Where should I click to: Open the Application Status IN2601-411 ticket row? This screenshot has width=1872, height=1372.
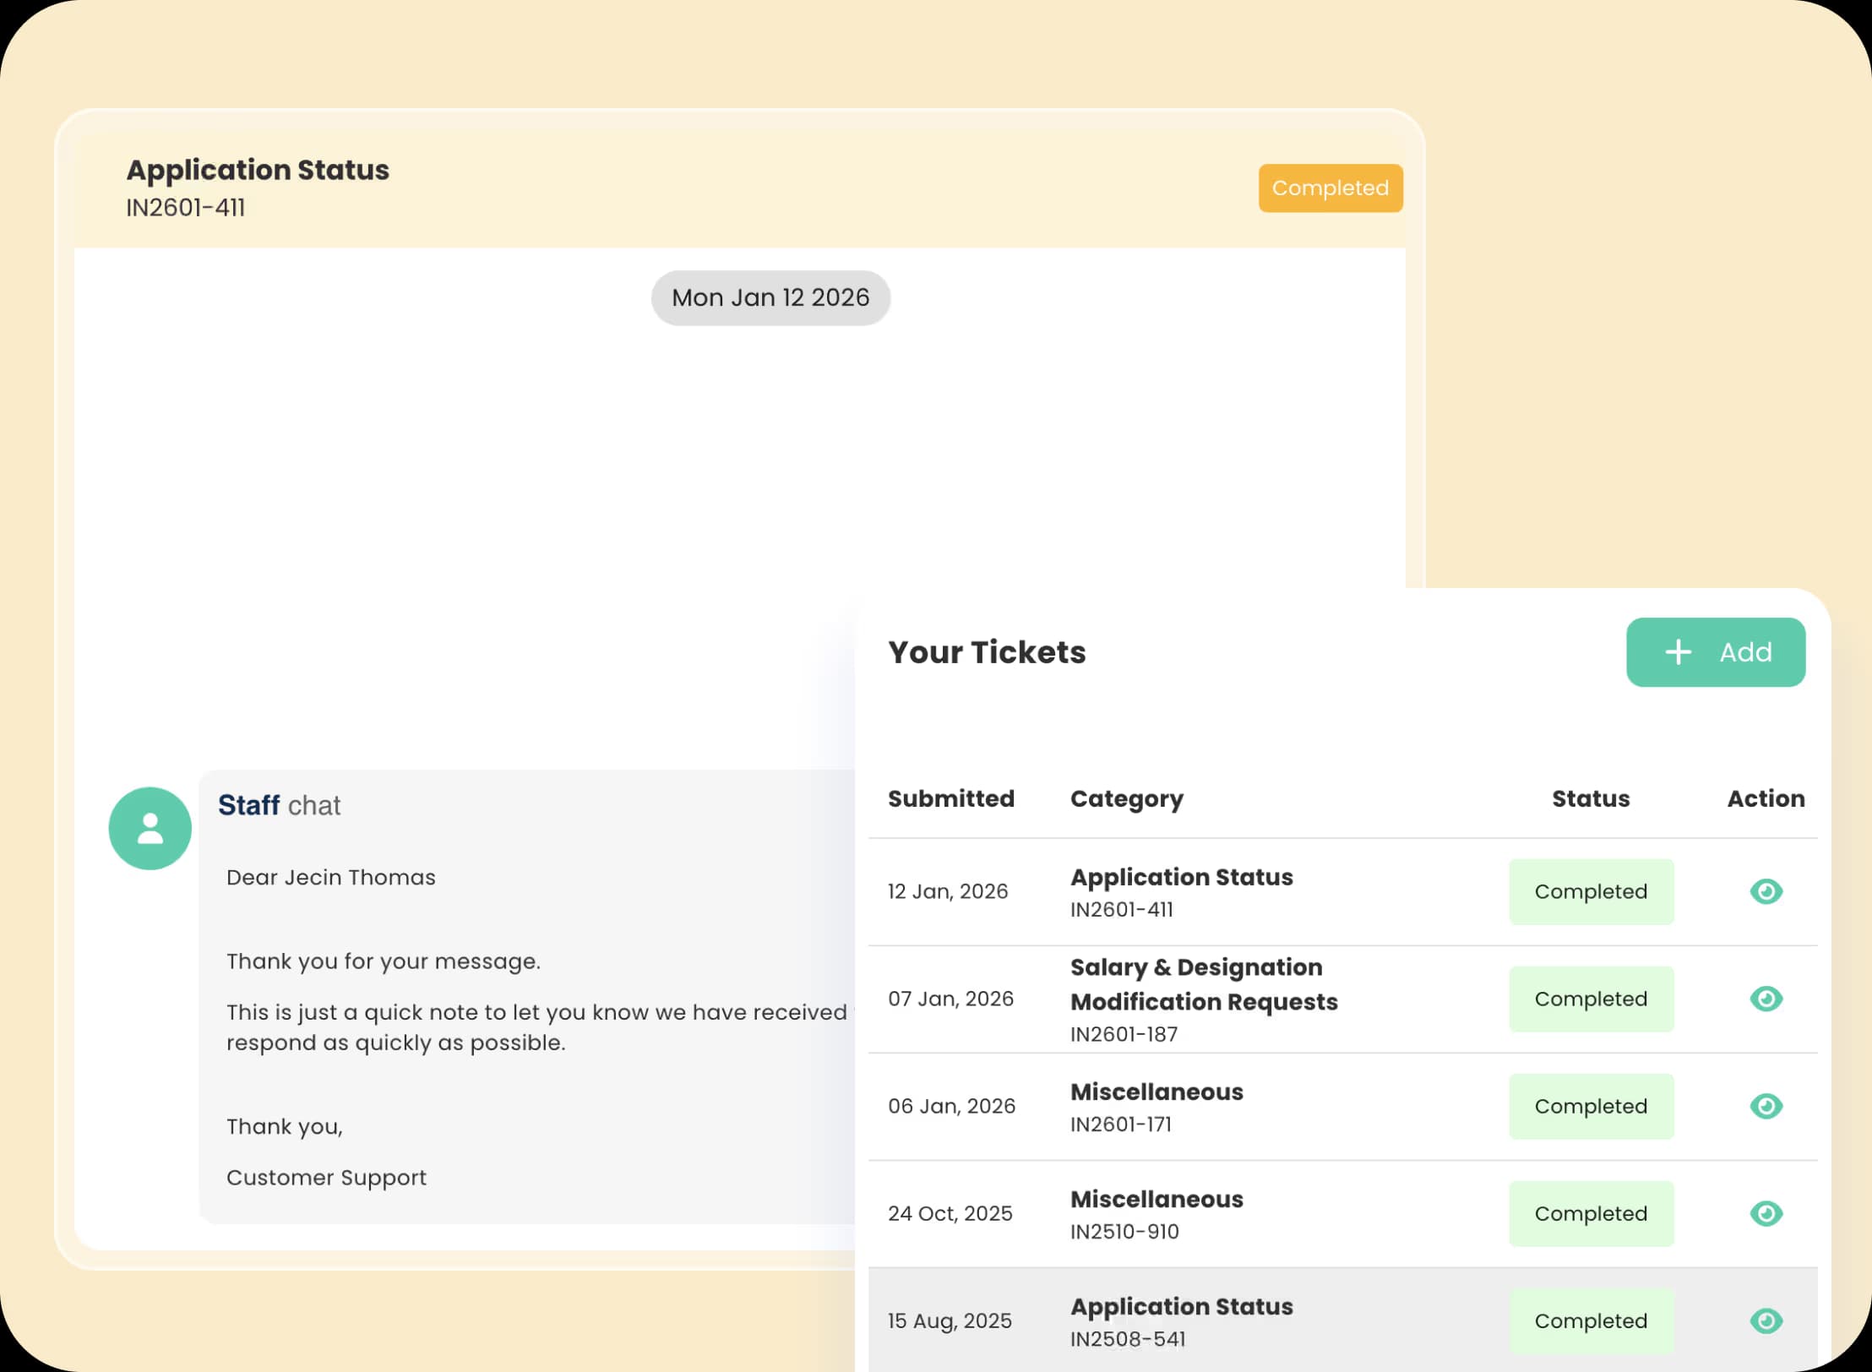point(1181,879)
